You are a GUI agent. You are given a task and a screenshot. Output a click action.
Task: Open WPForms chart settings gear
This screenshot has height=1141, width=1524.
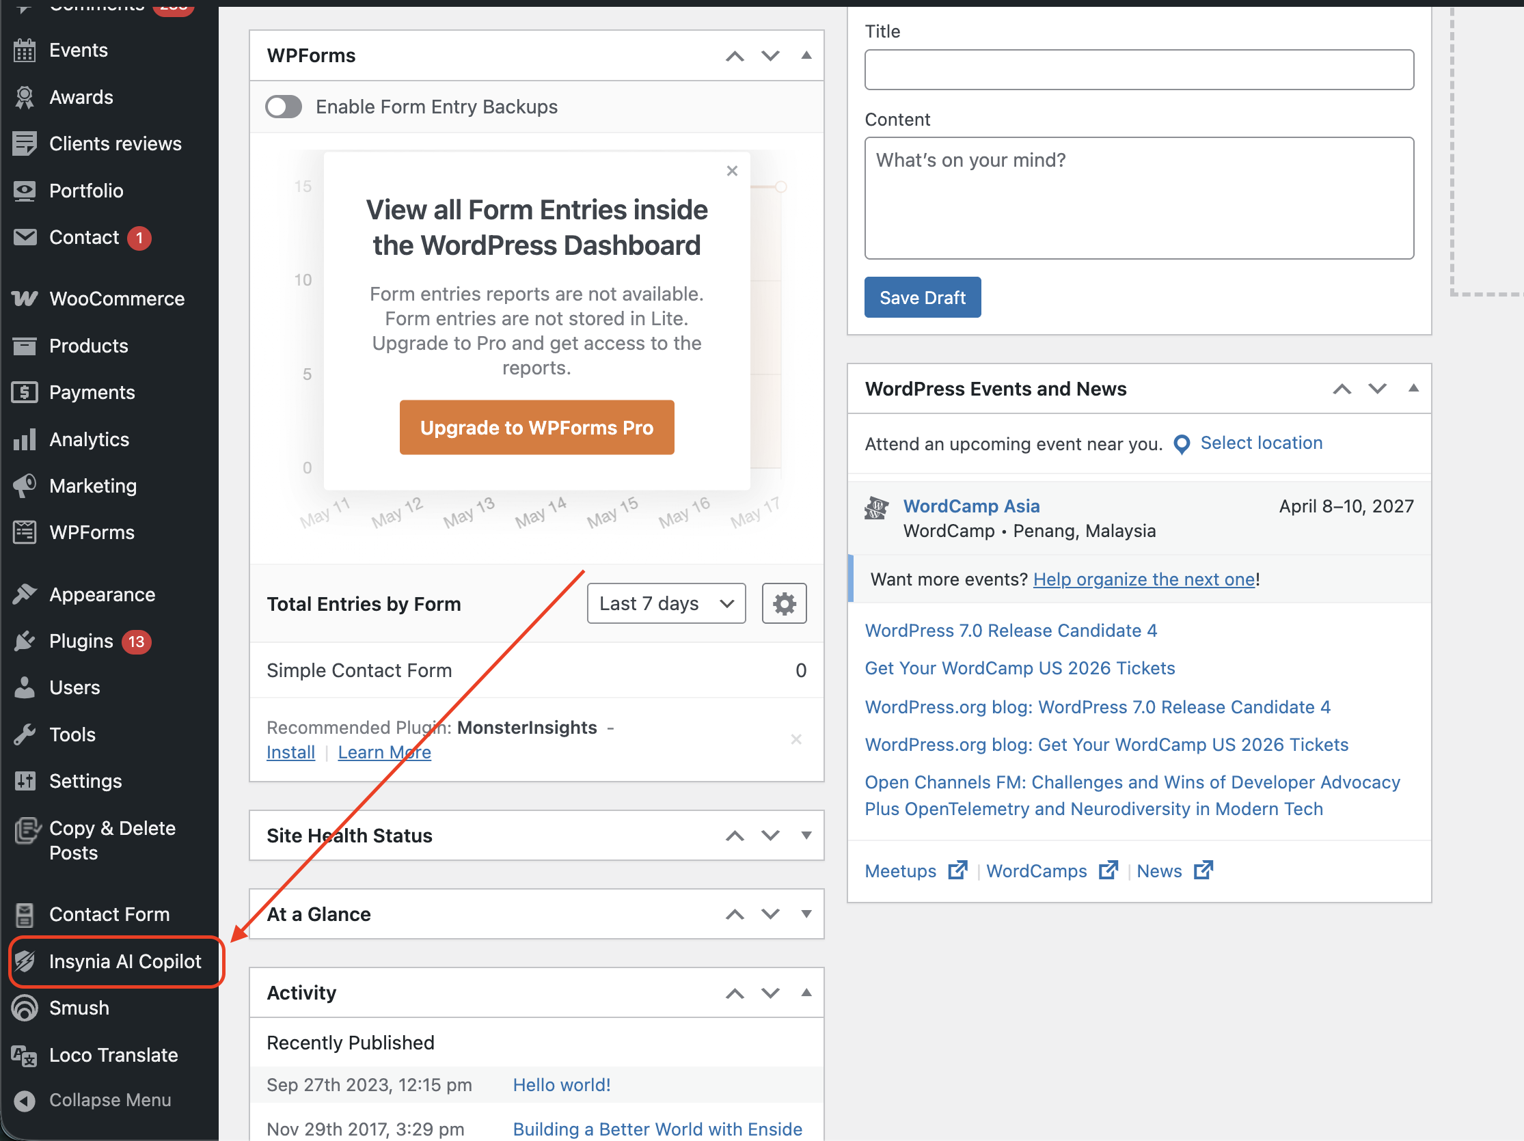coord(784,604)
